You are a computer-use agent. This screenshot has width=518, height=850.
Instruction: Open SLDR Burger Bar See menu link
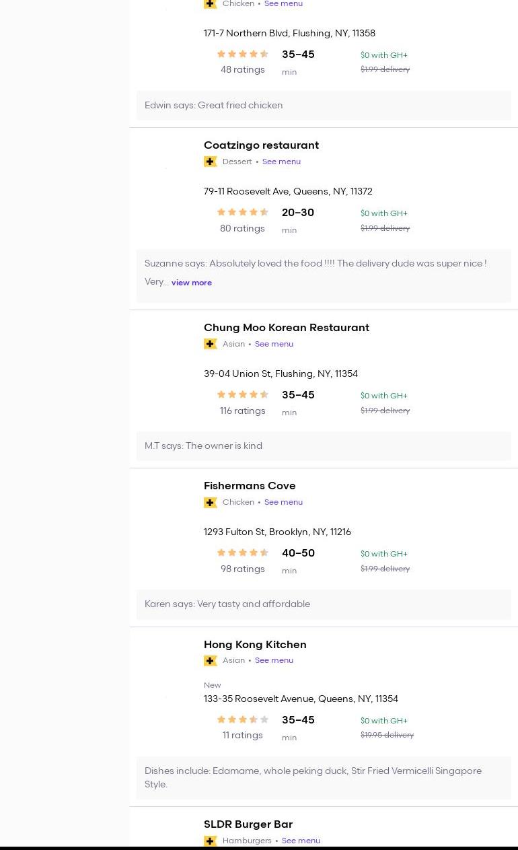(x=301, y=841)
